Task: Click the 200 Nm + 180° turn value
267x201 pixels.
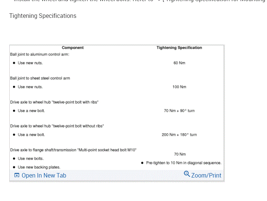Action: 179,134
